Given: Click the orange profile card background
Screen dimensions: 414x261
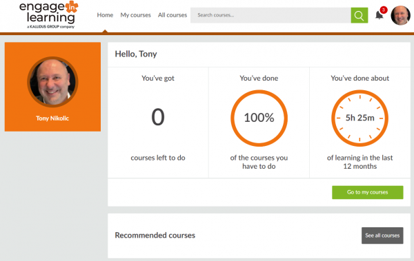Looking at the screenshot, I should pyautogui.click(x=52, y=87).
